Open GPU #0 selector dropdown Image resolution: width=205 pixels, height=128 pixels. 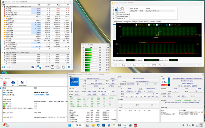click(165, 89)
